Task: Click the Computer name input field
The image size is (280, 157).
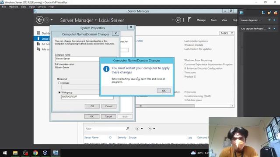Action: (77, 59)
